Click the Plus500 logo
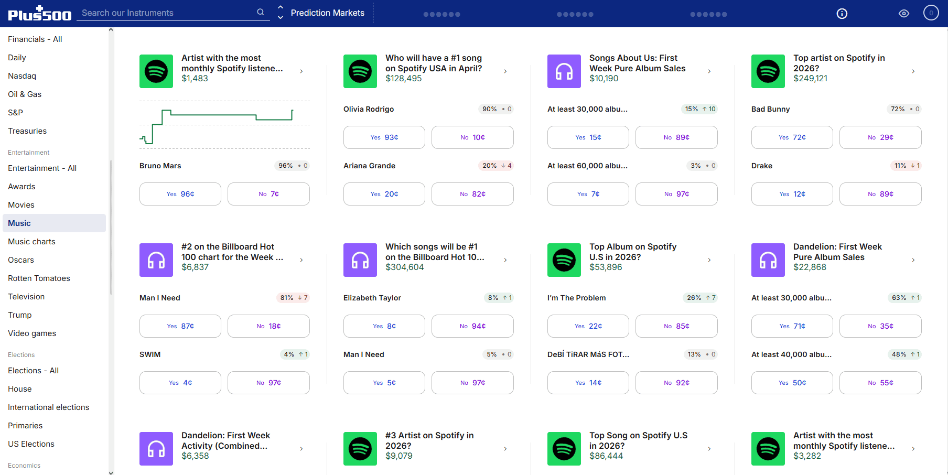Screen dimensions: 948x475 pyautogui.click(x=40, y=13)
